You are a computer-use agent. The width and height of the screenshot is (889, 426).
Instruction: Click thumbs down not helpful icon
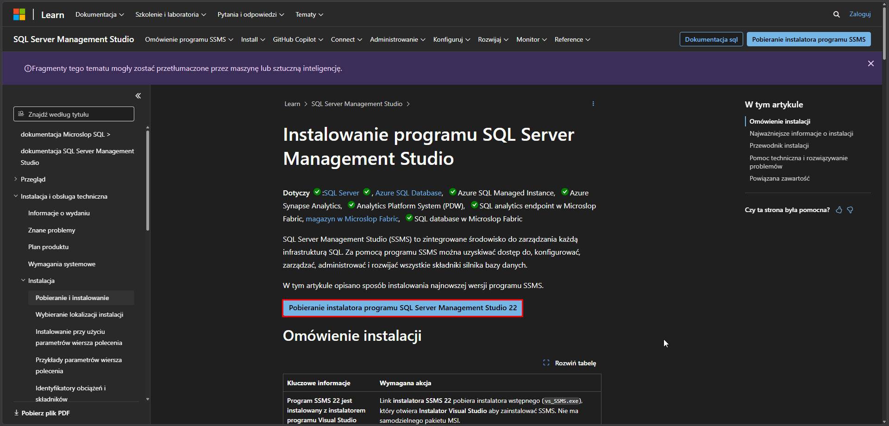(850, 210)
